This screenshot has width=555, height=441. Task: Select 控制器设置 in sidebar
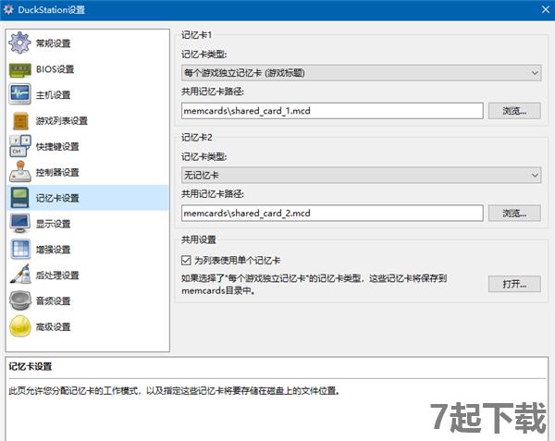tap(57, 172)
